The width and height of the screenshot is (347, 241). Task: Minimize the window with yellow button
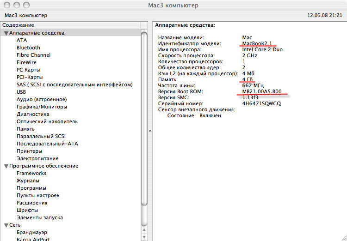17,5
